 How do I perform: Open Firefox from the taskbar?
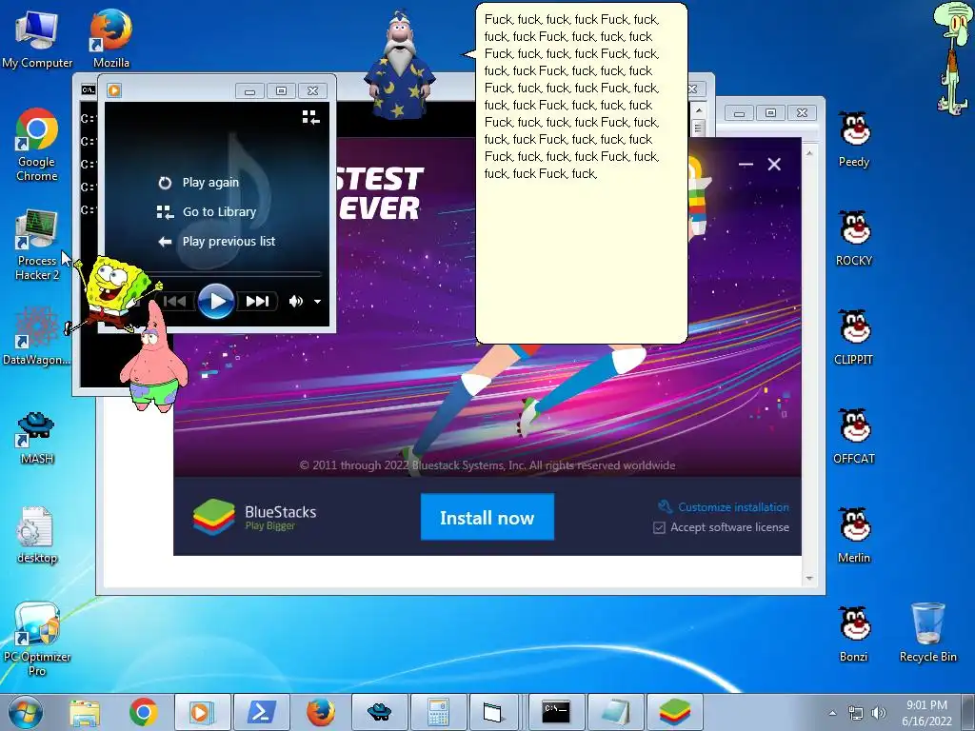tap(321, 712)
